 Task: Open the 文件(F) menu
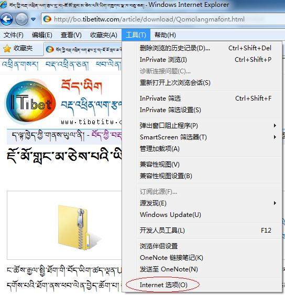(x=13, y=35)
